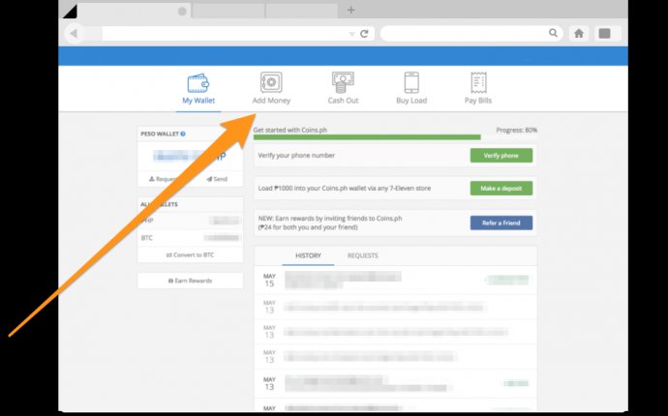Select the BTC wallet row
Image resolution: width=668 pixels, height=416 pixels.
(x=190, y=238)
